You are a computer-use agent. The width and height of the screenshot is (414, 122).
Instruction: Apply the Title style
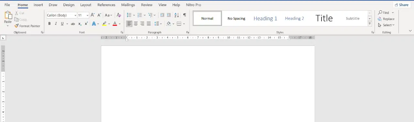324,18
